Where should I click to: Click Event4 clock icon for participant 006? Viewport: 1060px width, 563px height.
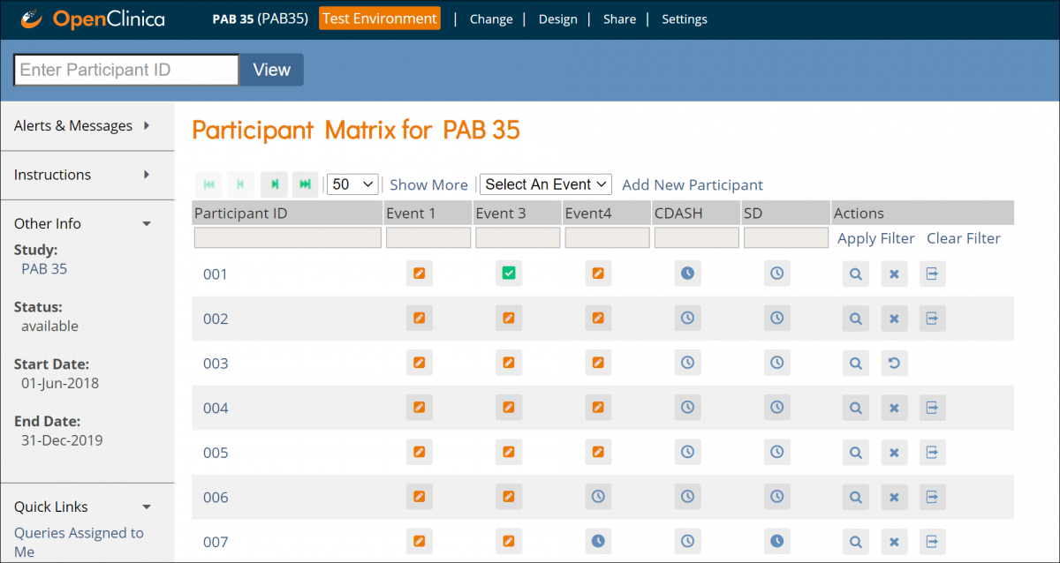tap(598, 497)
